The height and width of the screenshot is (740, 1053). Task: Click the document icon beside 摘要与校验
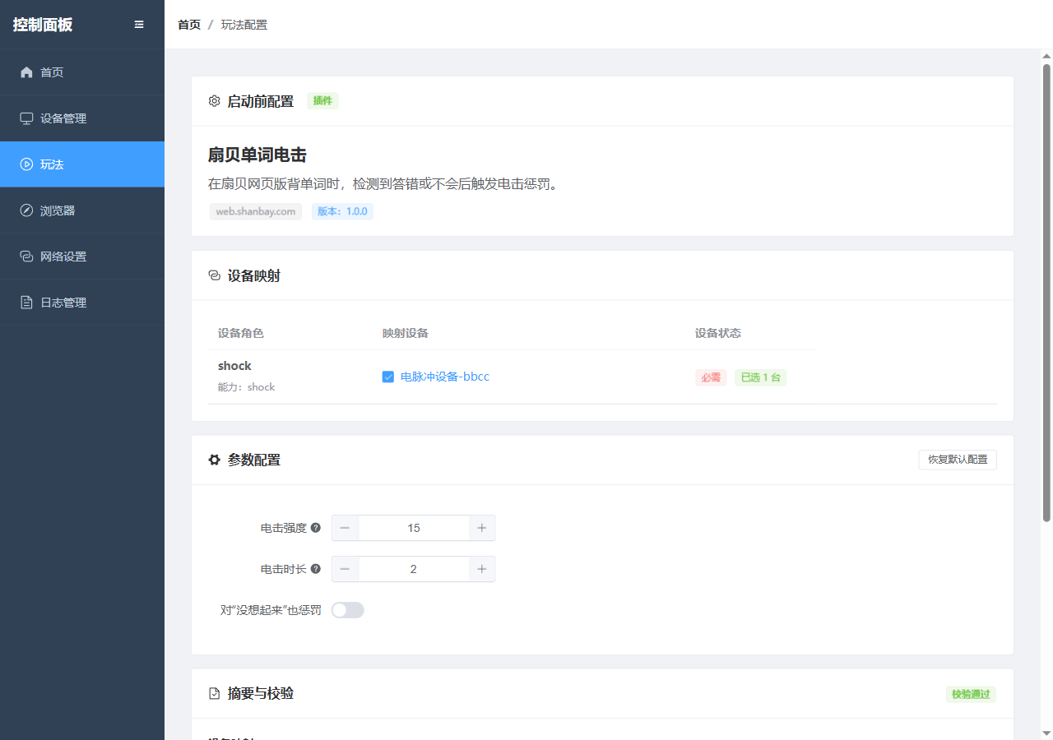click(x=215, y=693)
